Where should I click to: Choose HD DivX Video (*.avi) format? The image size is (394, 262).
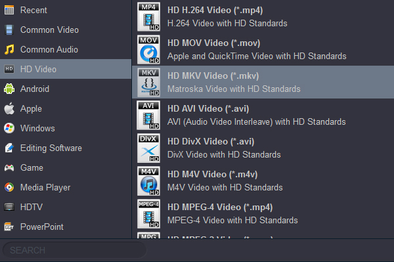[263, 148]
